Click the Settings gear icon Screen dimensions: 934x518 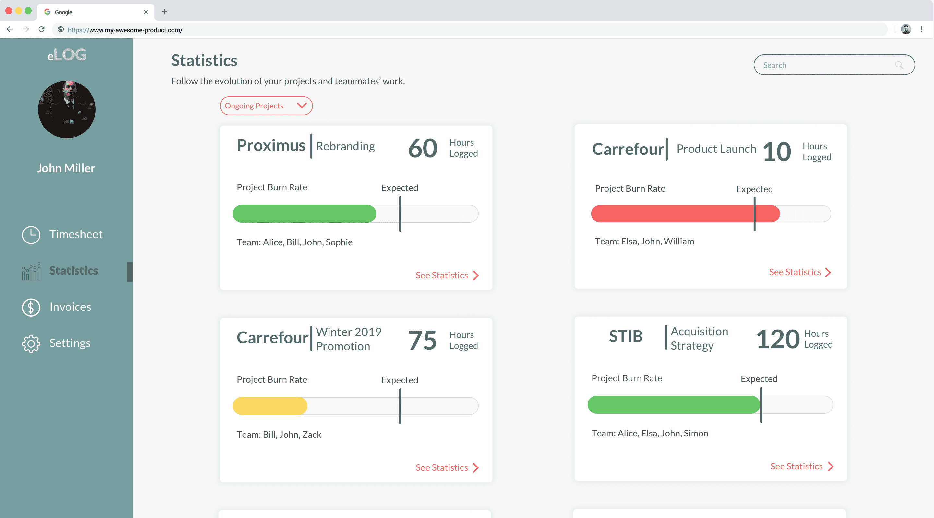(31, 343)
